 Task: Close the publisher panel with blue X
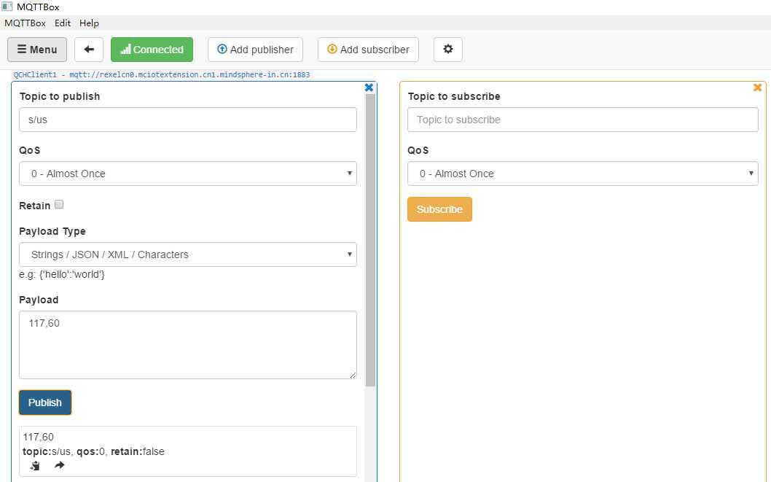click(x=369, y=88)
